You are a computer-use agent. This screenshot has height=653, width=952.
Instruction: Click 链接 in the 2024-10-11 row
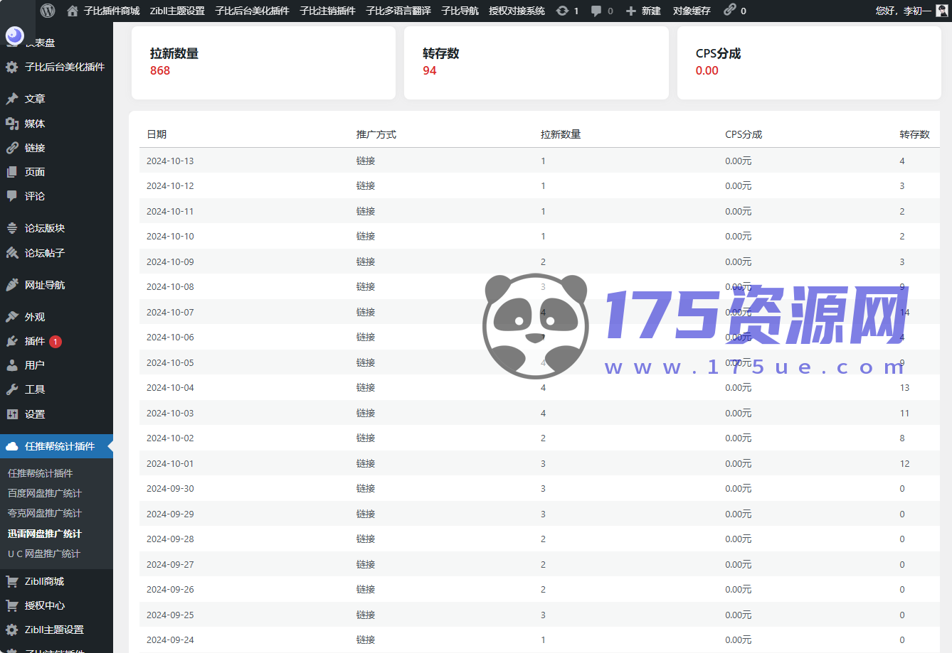pos(366,212)
